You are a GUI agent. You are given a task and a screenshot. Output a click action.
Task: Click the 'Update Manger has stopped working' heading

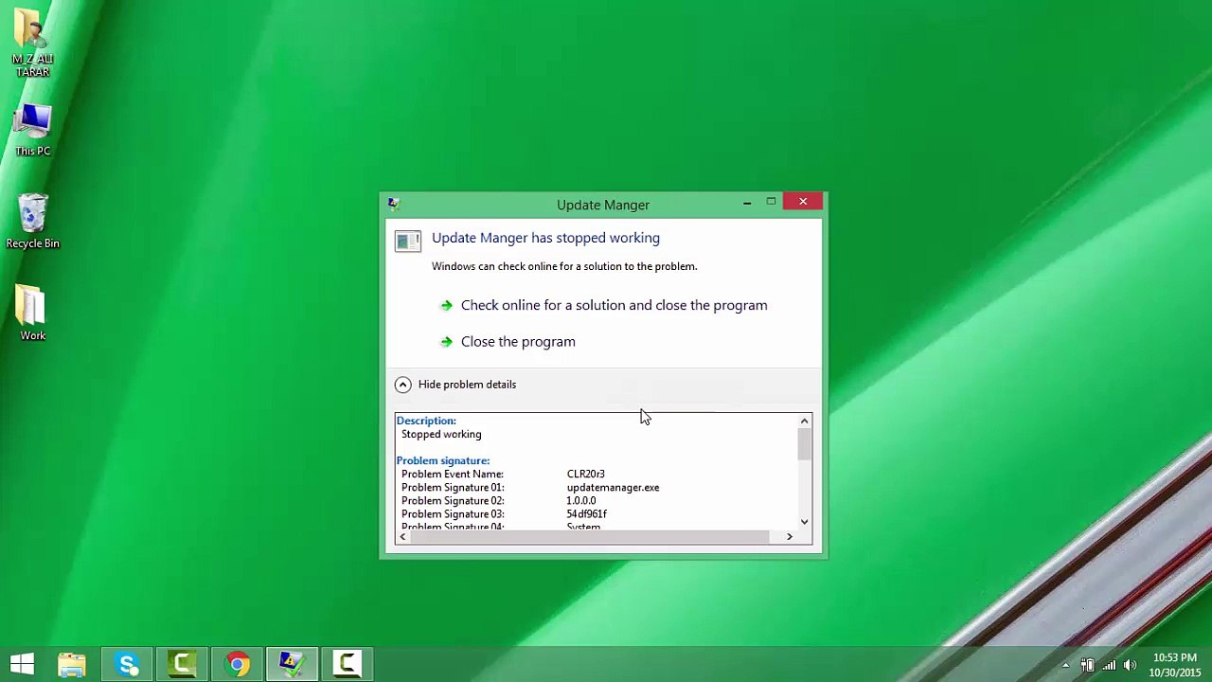[545, 238]
